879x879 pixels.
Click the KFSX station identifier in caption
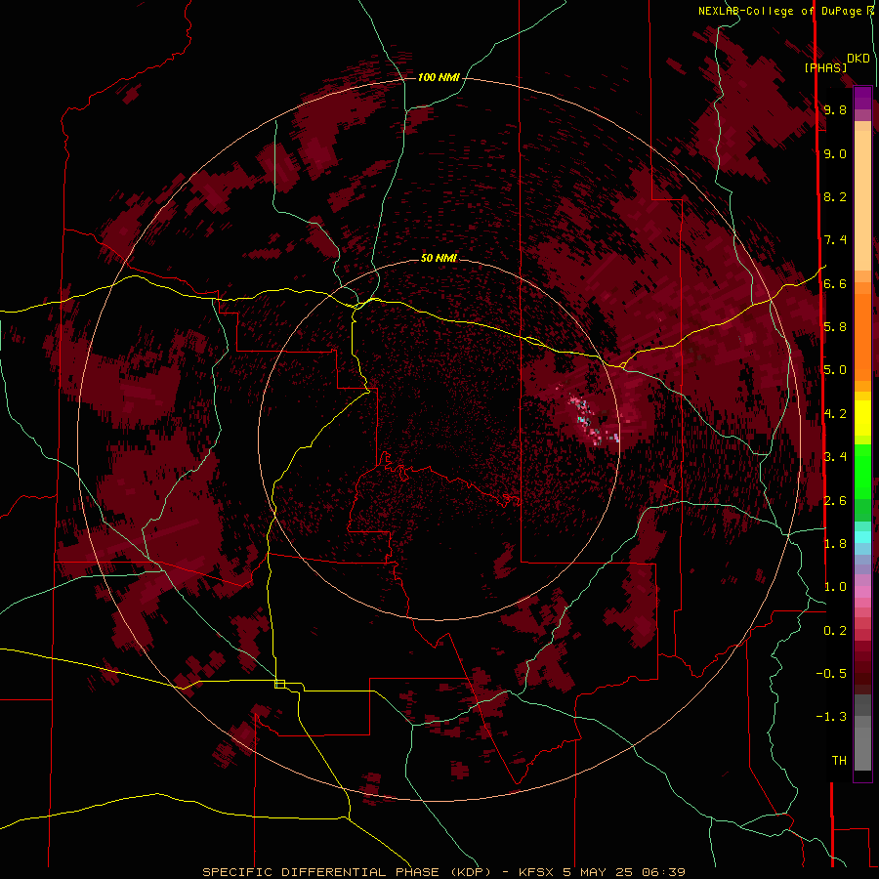[537, 872]
